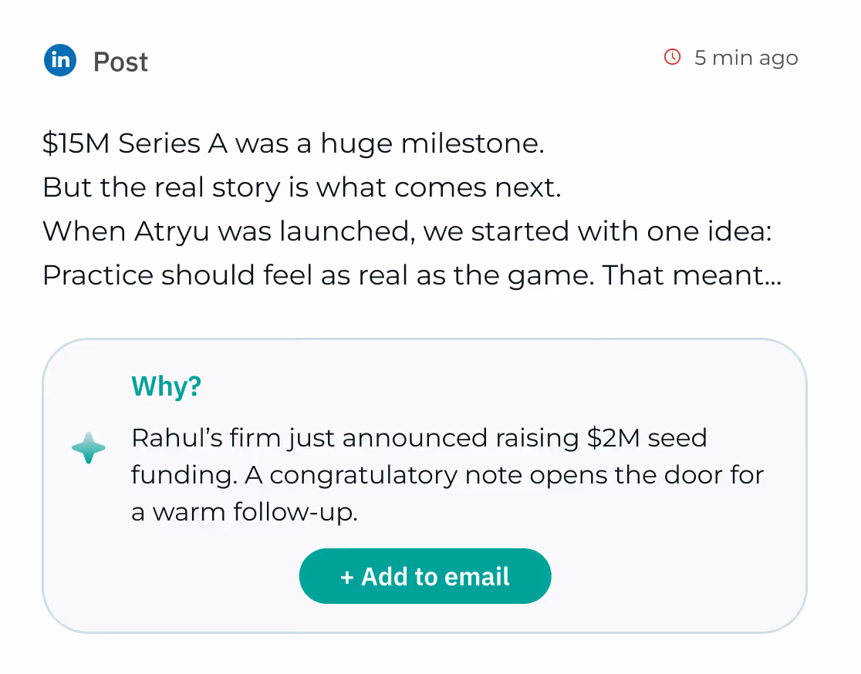Click the warm follow-up text
This screenshot has width=861, height=674.
(x=245, y=511)
